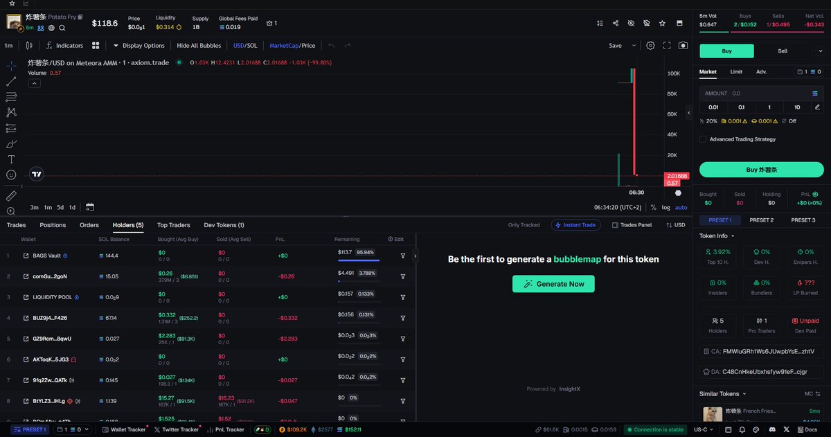Image resolution: width=831 pixels, height=437 pixels.
Task: Select the brush drawing tool
Action: tap(11, 143)
